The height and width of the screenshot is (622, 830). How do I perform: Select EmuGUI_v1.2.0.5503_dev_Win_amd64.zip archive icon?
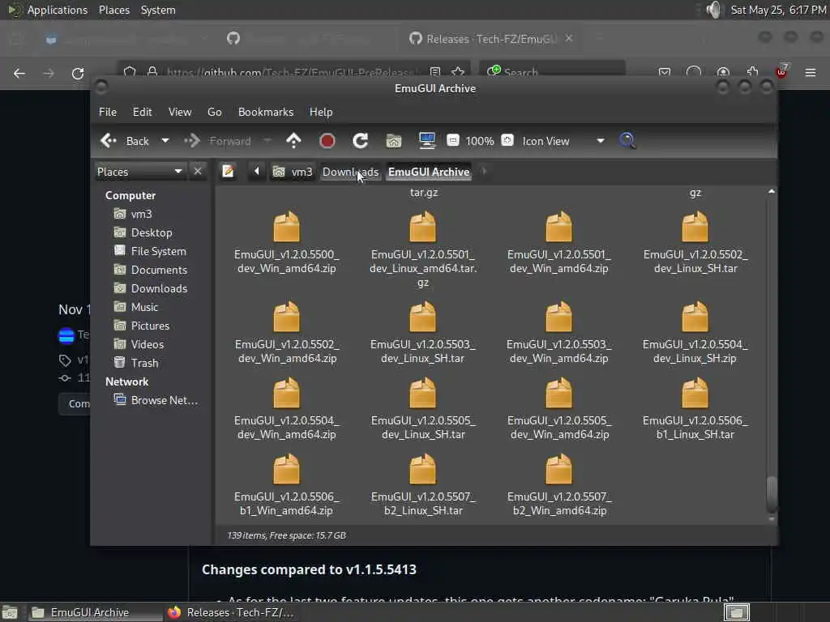click(559, 317)
